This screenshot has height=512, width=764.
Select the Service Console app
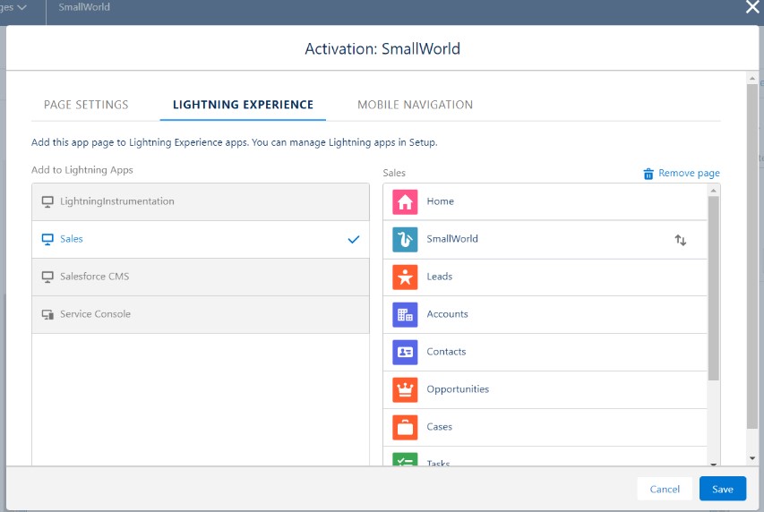pos(201,314)
